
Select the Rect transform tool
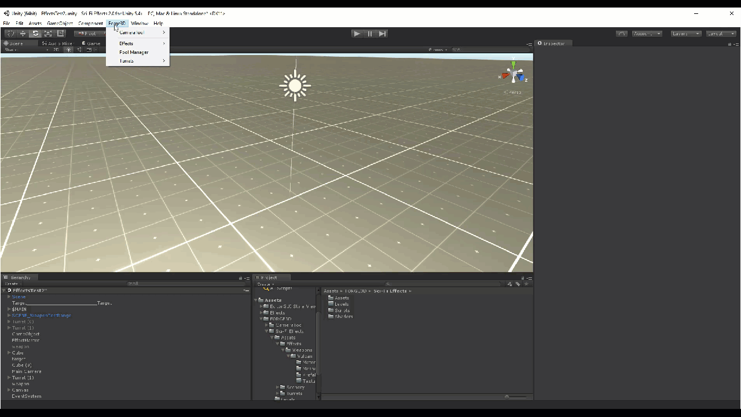coord(60,34)
